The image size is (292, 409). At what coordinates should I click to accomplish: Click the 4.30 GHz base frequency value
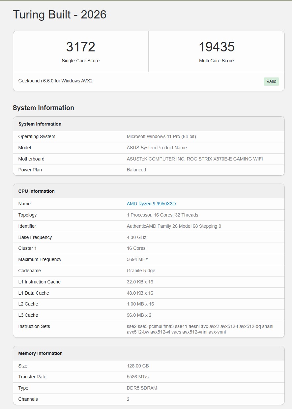click(136, 237)
